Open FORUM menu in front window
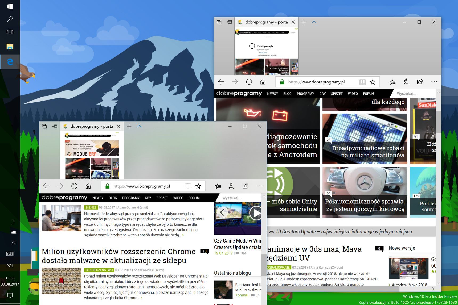This screenshot has width=458, height=305. (x=194, y=198)
